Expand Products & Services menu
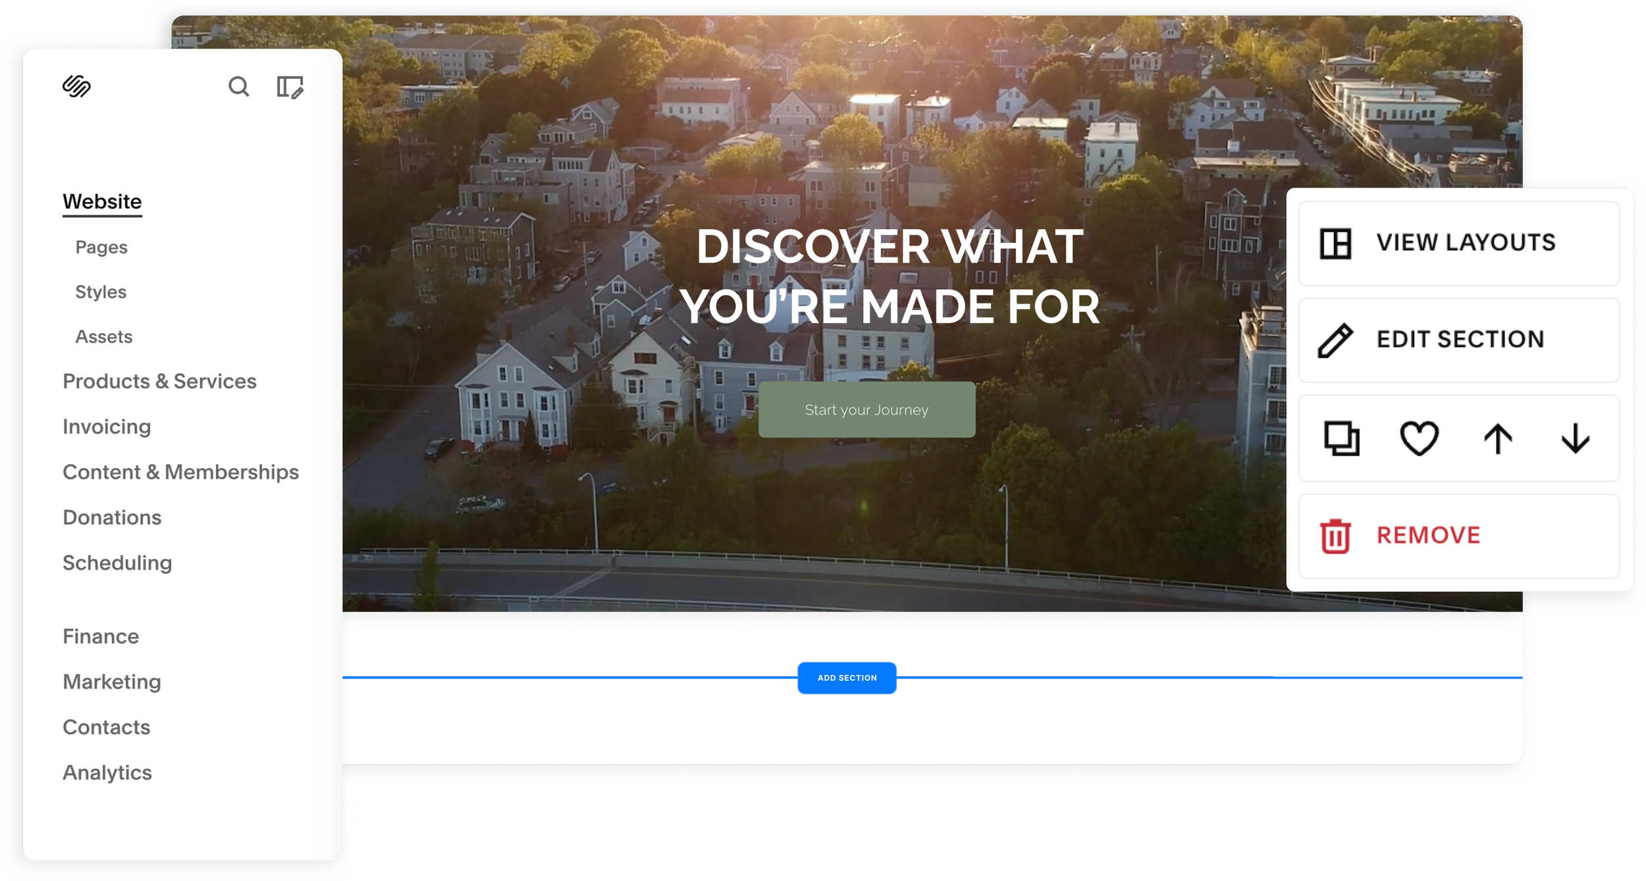This screenshot has width=1646, height=881. (159, 381)
